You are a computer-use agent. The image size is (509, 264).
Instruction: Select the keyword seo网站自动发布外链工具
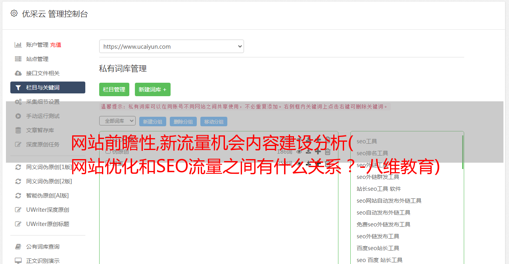(389, 201)
